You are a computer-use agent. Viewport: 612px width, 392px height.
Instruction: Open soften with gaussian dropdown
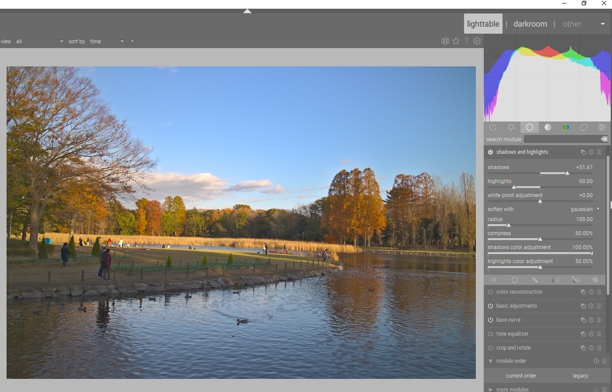pyautogui.click(x=543, y=209)
